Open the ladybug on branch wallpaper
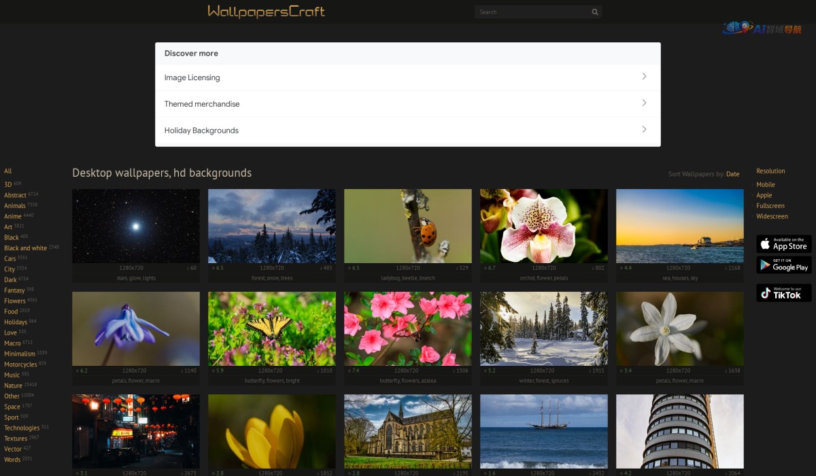Screen dimensions: 816x476 [407, 226]
